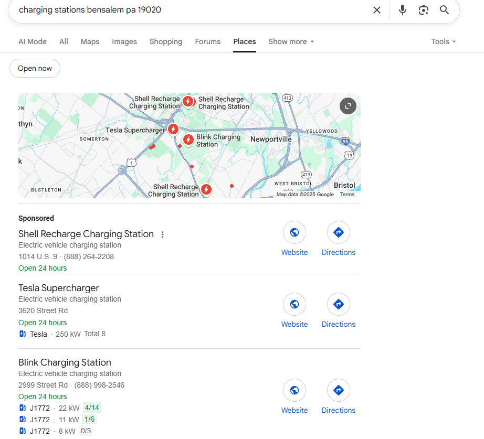Switch to the Forums tab
This screenshot has height=439, width=484.
click(x=208, y=41)
